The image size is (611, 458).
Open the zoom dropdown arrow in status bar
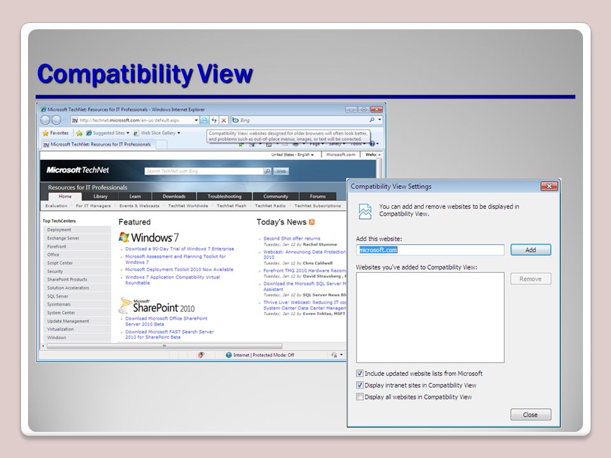[341, 355]
